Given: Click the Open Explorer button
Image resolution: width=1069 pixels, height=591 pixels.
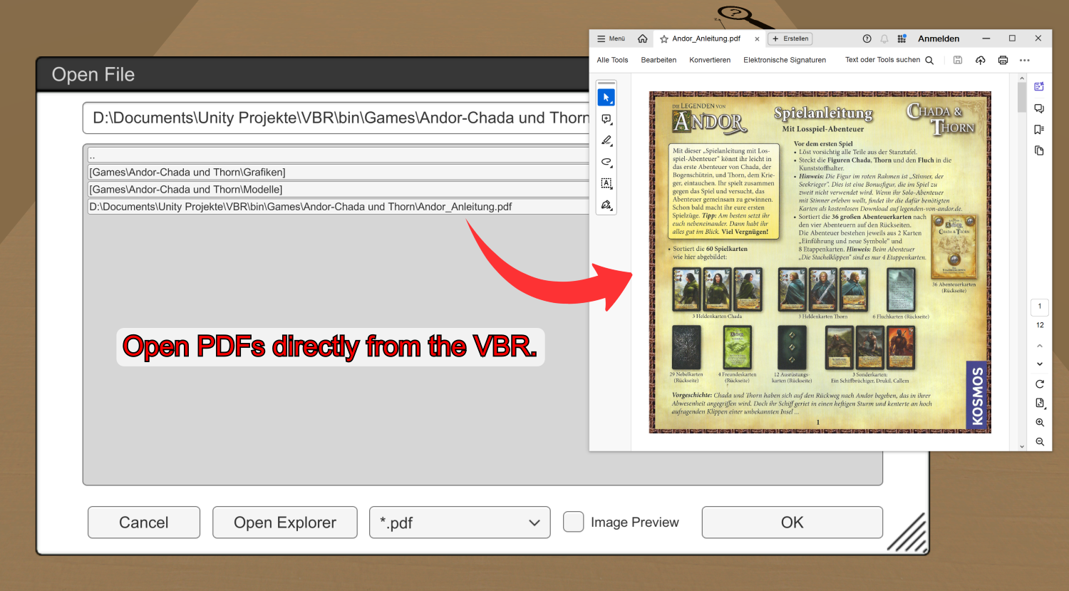Looking at the screenshot, I should 285,523.
